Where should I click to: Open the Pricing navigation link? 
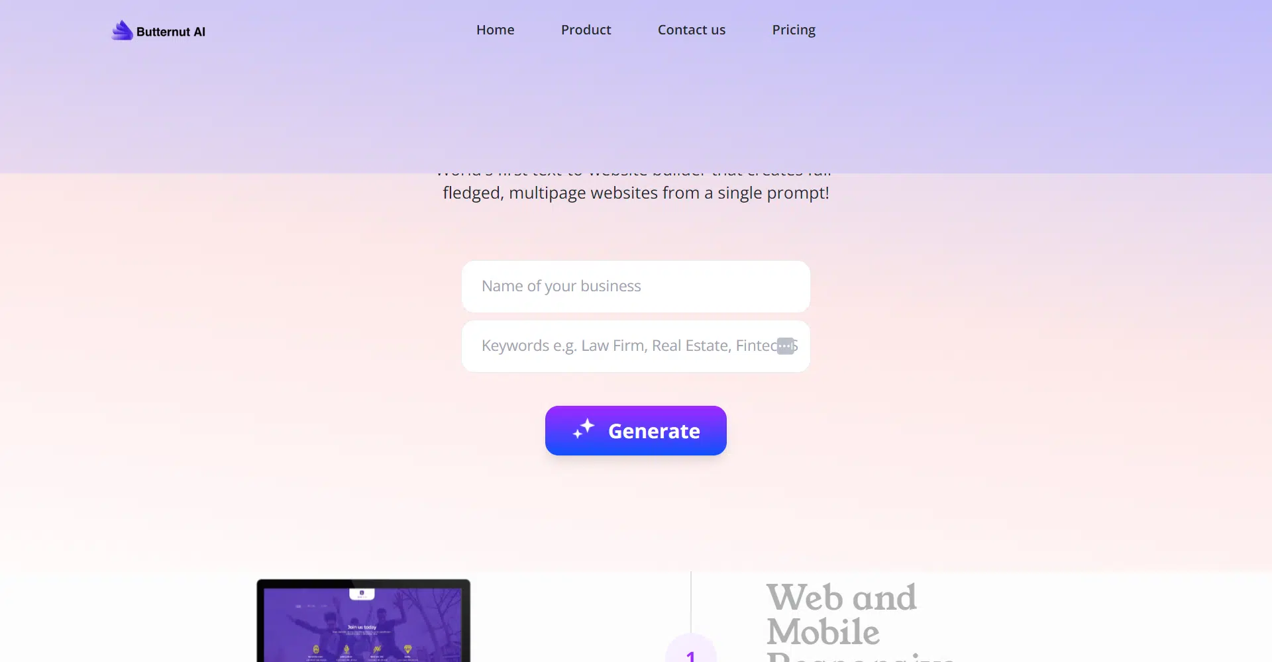[794, 30]
